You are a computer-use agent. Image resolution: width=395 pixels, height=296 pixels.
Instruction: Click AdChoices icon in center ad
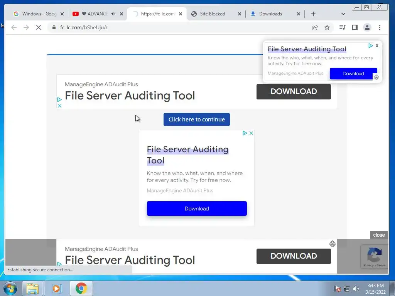(x=245, y=133)
